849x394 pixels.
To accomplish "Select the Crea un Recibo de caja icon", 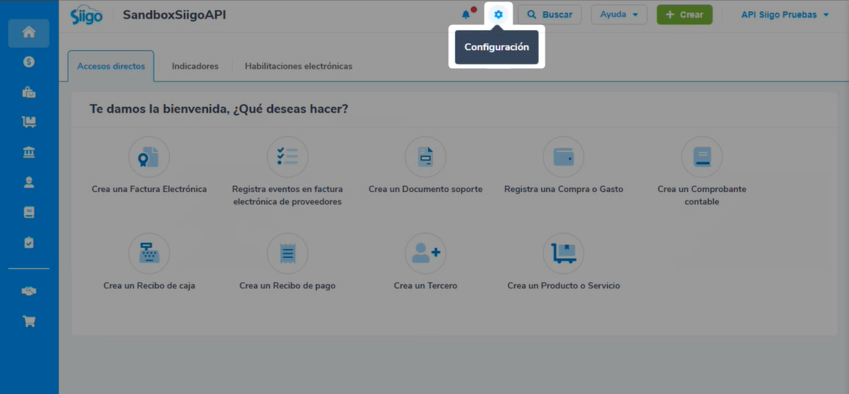I will pos(149,253).
